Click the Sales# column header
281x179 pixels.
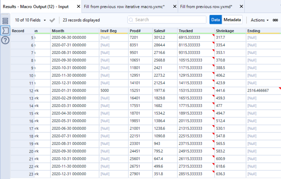165,31
